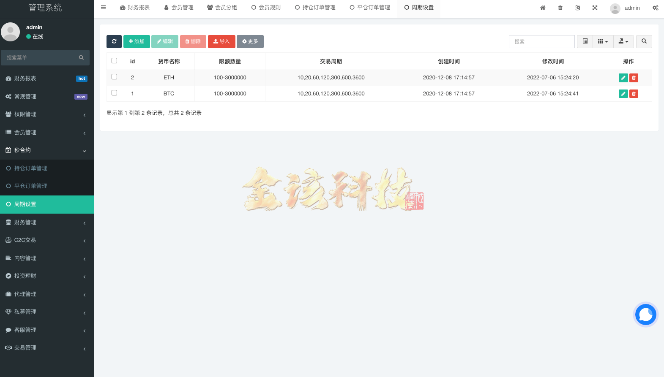Select the 周期设置 tab in top bar

(419, 8)
